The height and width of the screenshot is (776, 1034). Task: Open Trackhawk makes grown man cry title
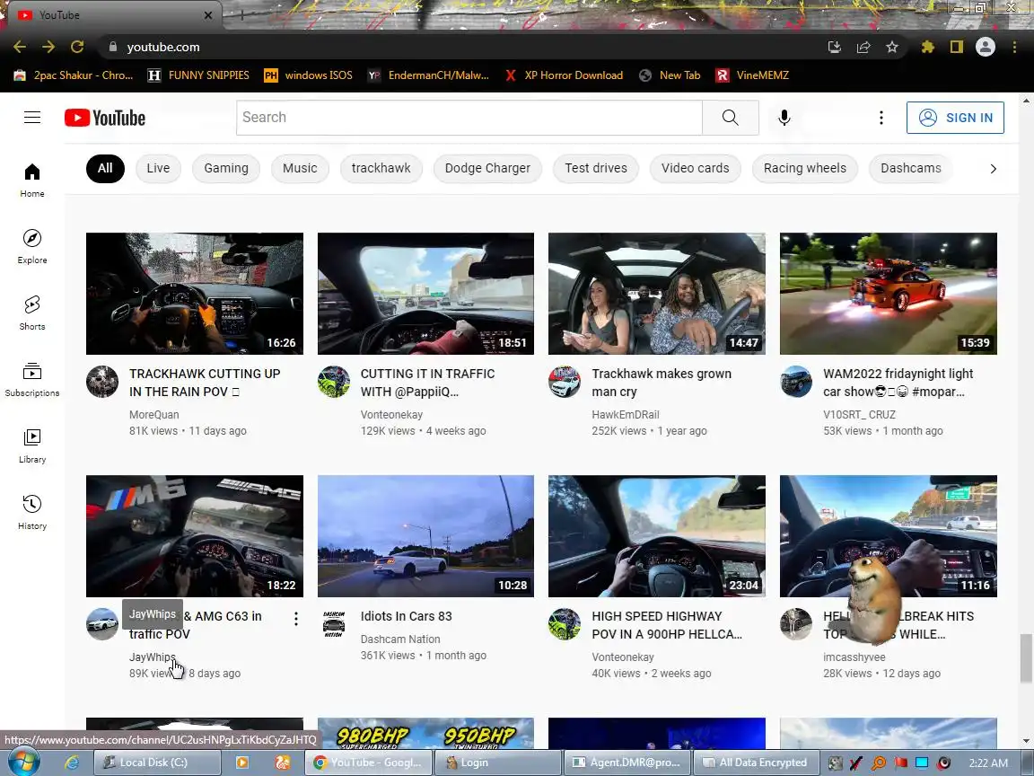(662, 383)
